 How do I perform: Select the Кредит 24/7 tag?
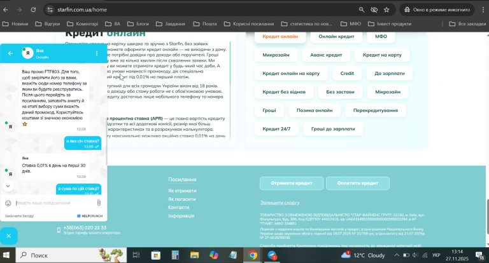pyautogui.click(x=276, y=129)
